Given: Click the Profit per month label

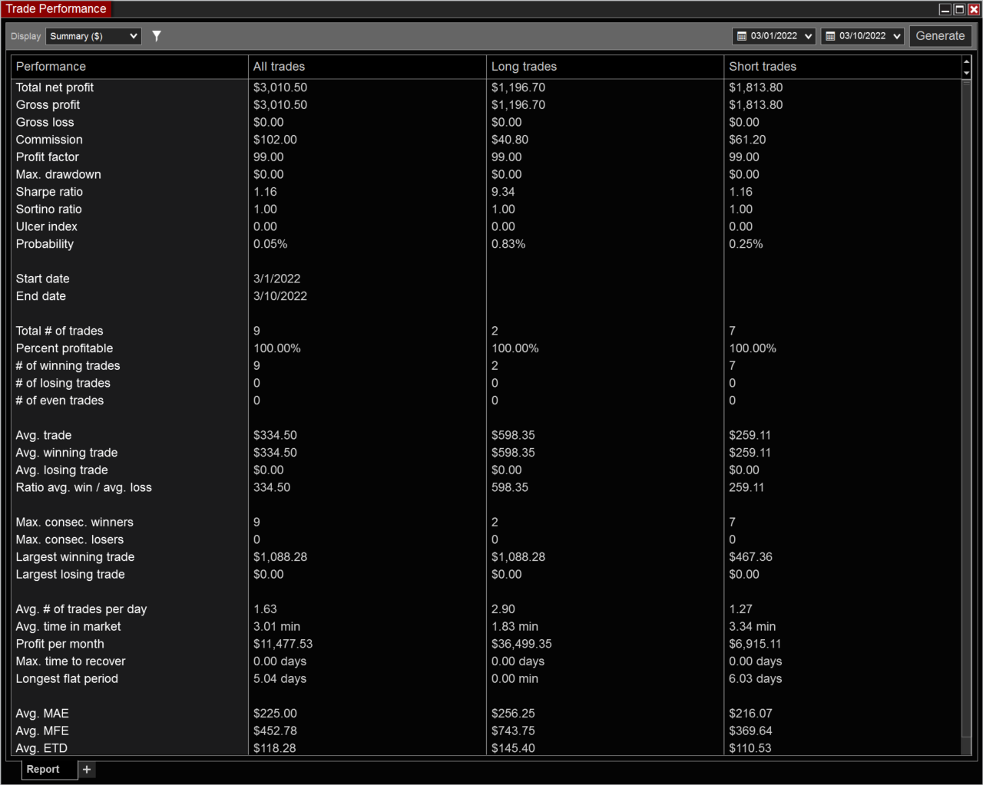Looking at the screenshot, I should 60,644.
